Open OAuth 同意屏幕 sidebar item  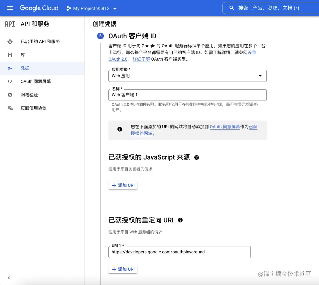42,82
